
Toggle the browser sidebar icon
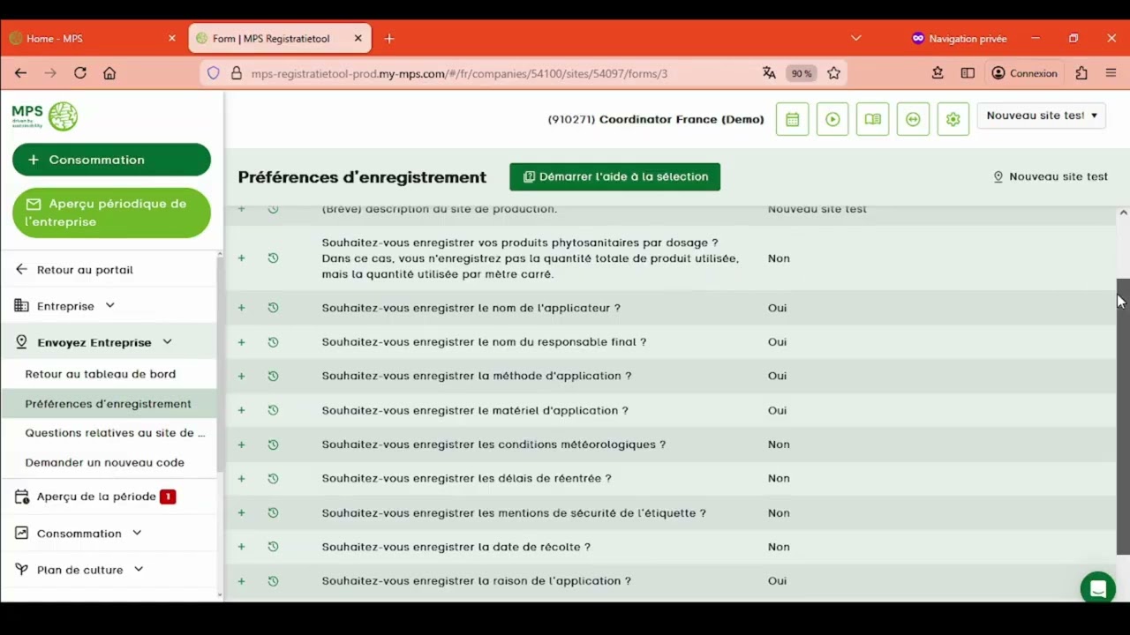(x=968, y=73)
